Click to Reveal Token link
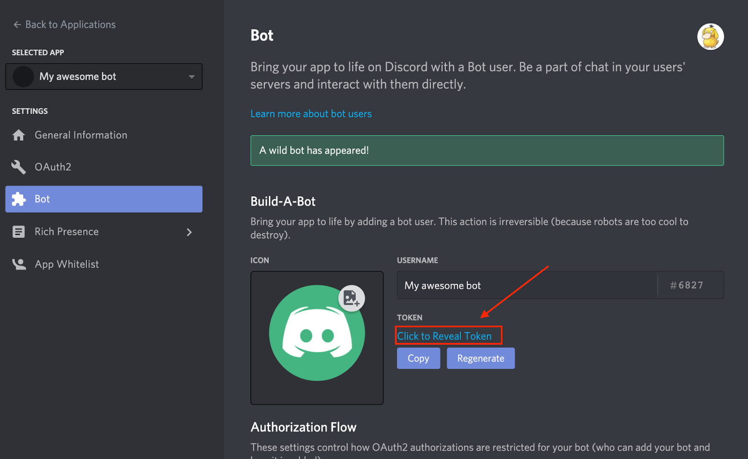 coord(444,336)
